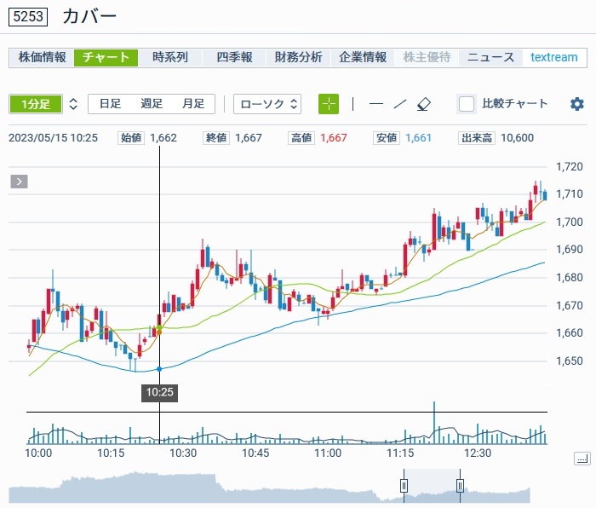596x508 pixels.
Task: Open the minute interval stepper arrows
Action: point(73,104)
